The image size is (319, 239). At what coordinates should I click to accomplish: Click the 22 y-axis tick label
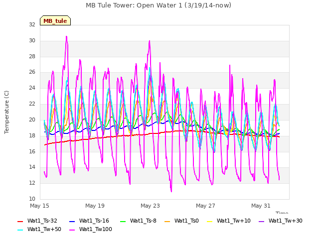pyautogui.click(x=32, y=104)
